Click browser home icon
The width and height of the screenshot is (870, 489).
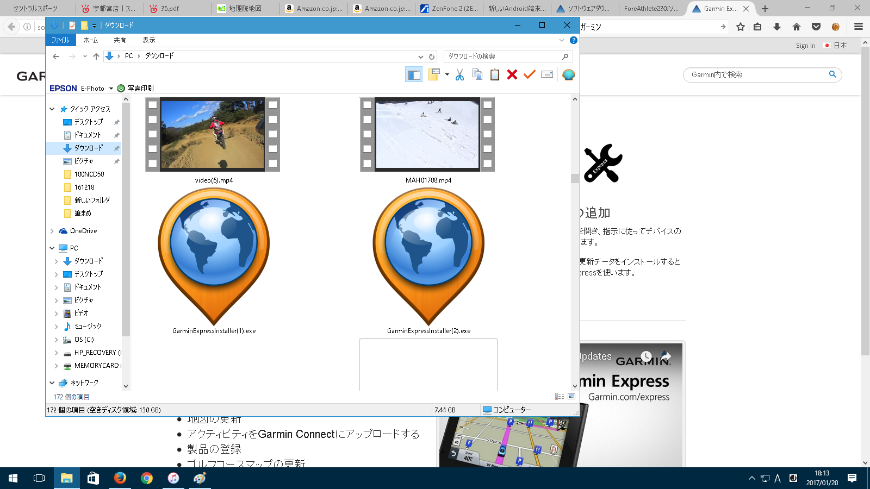coord(797,27)
